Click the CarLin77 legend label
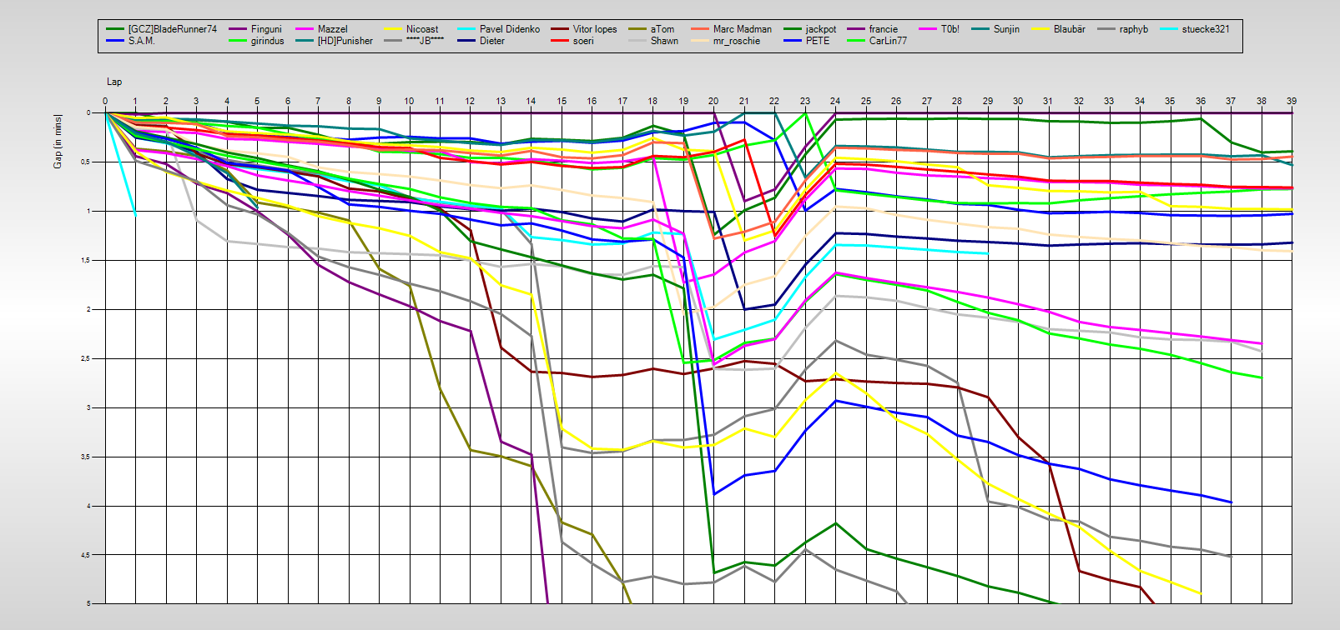The image size is (1340, 630). [887, 41]
